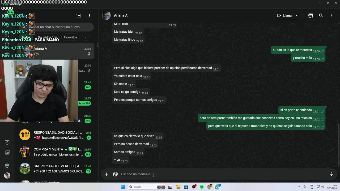Click Ariana A's profile picture in chat header
Image resolution: width=340 pixels, height=191 pixels.
click(x=106, y=15)
